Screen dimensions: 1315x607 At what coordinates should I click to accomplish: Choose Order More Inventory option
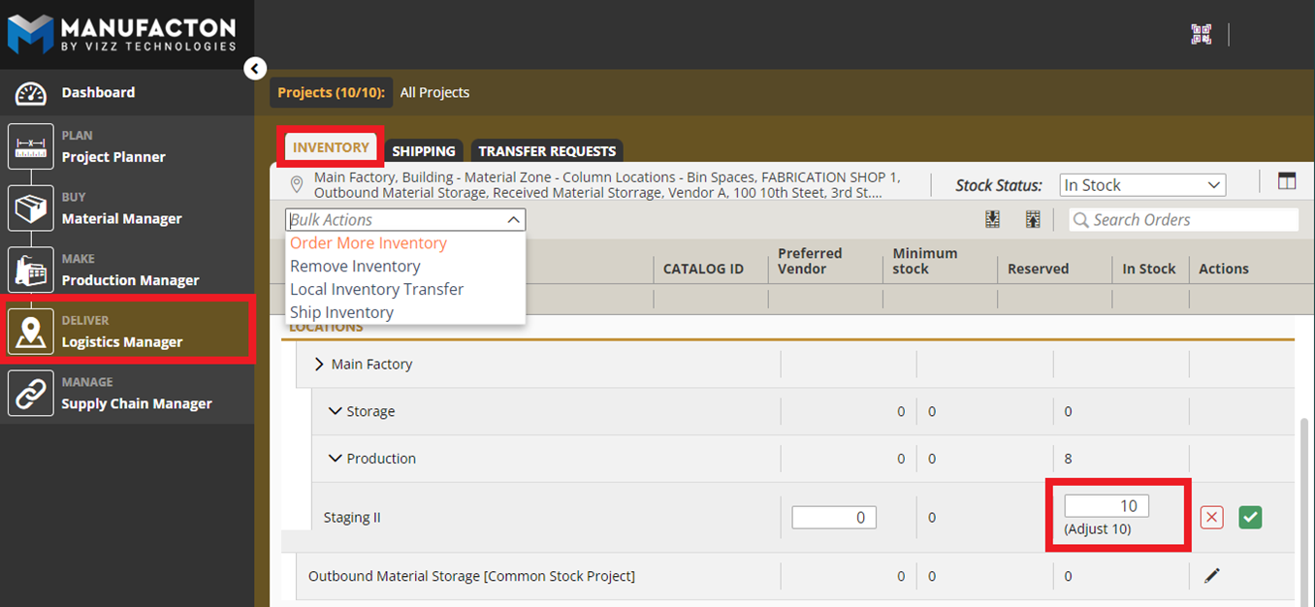tap(369, 243)
